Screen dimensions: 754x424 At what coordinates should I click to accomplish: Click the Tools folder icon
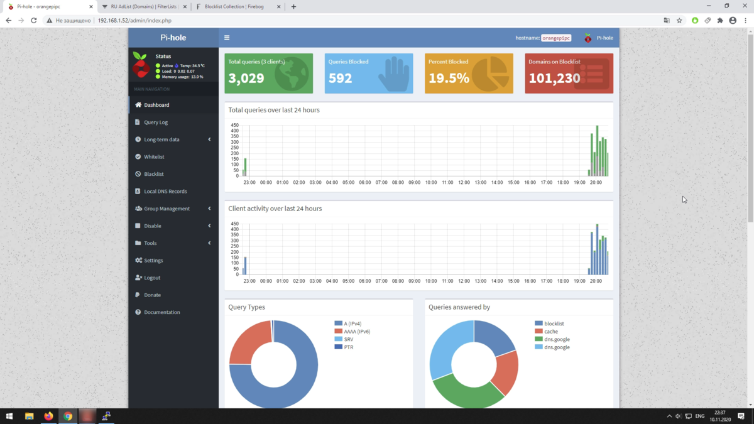point(138,243)
